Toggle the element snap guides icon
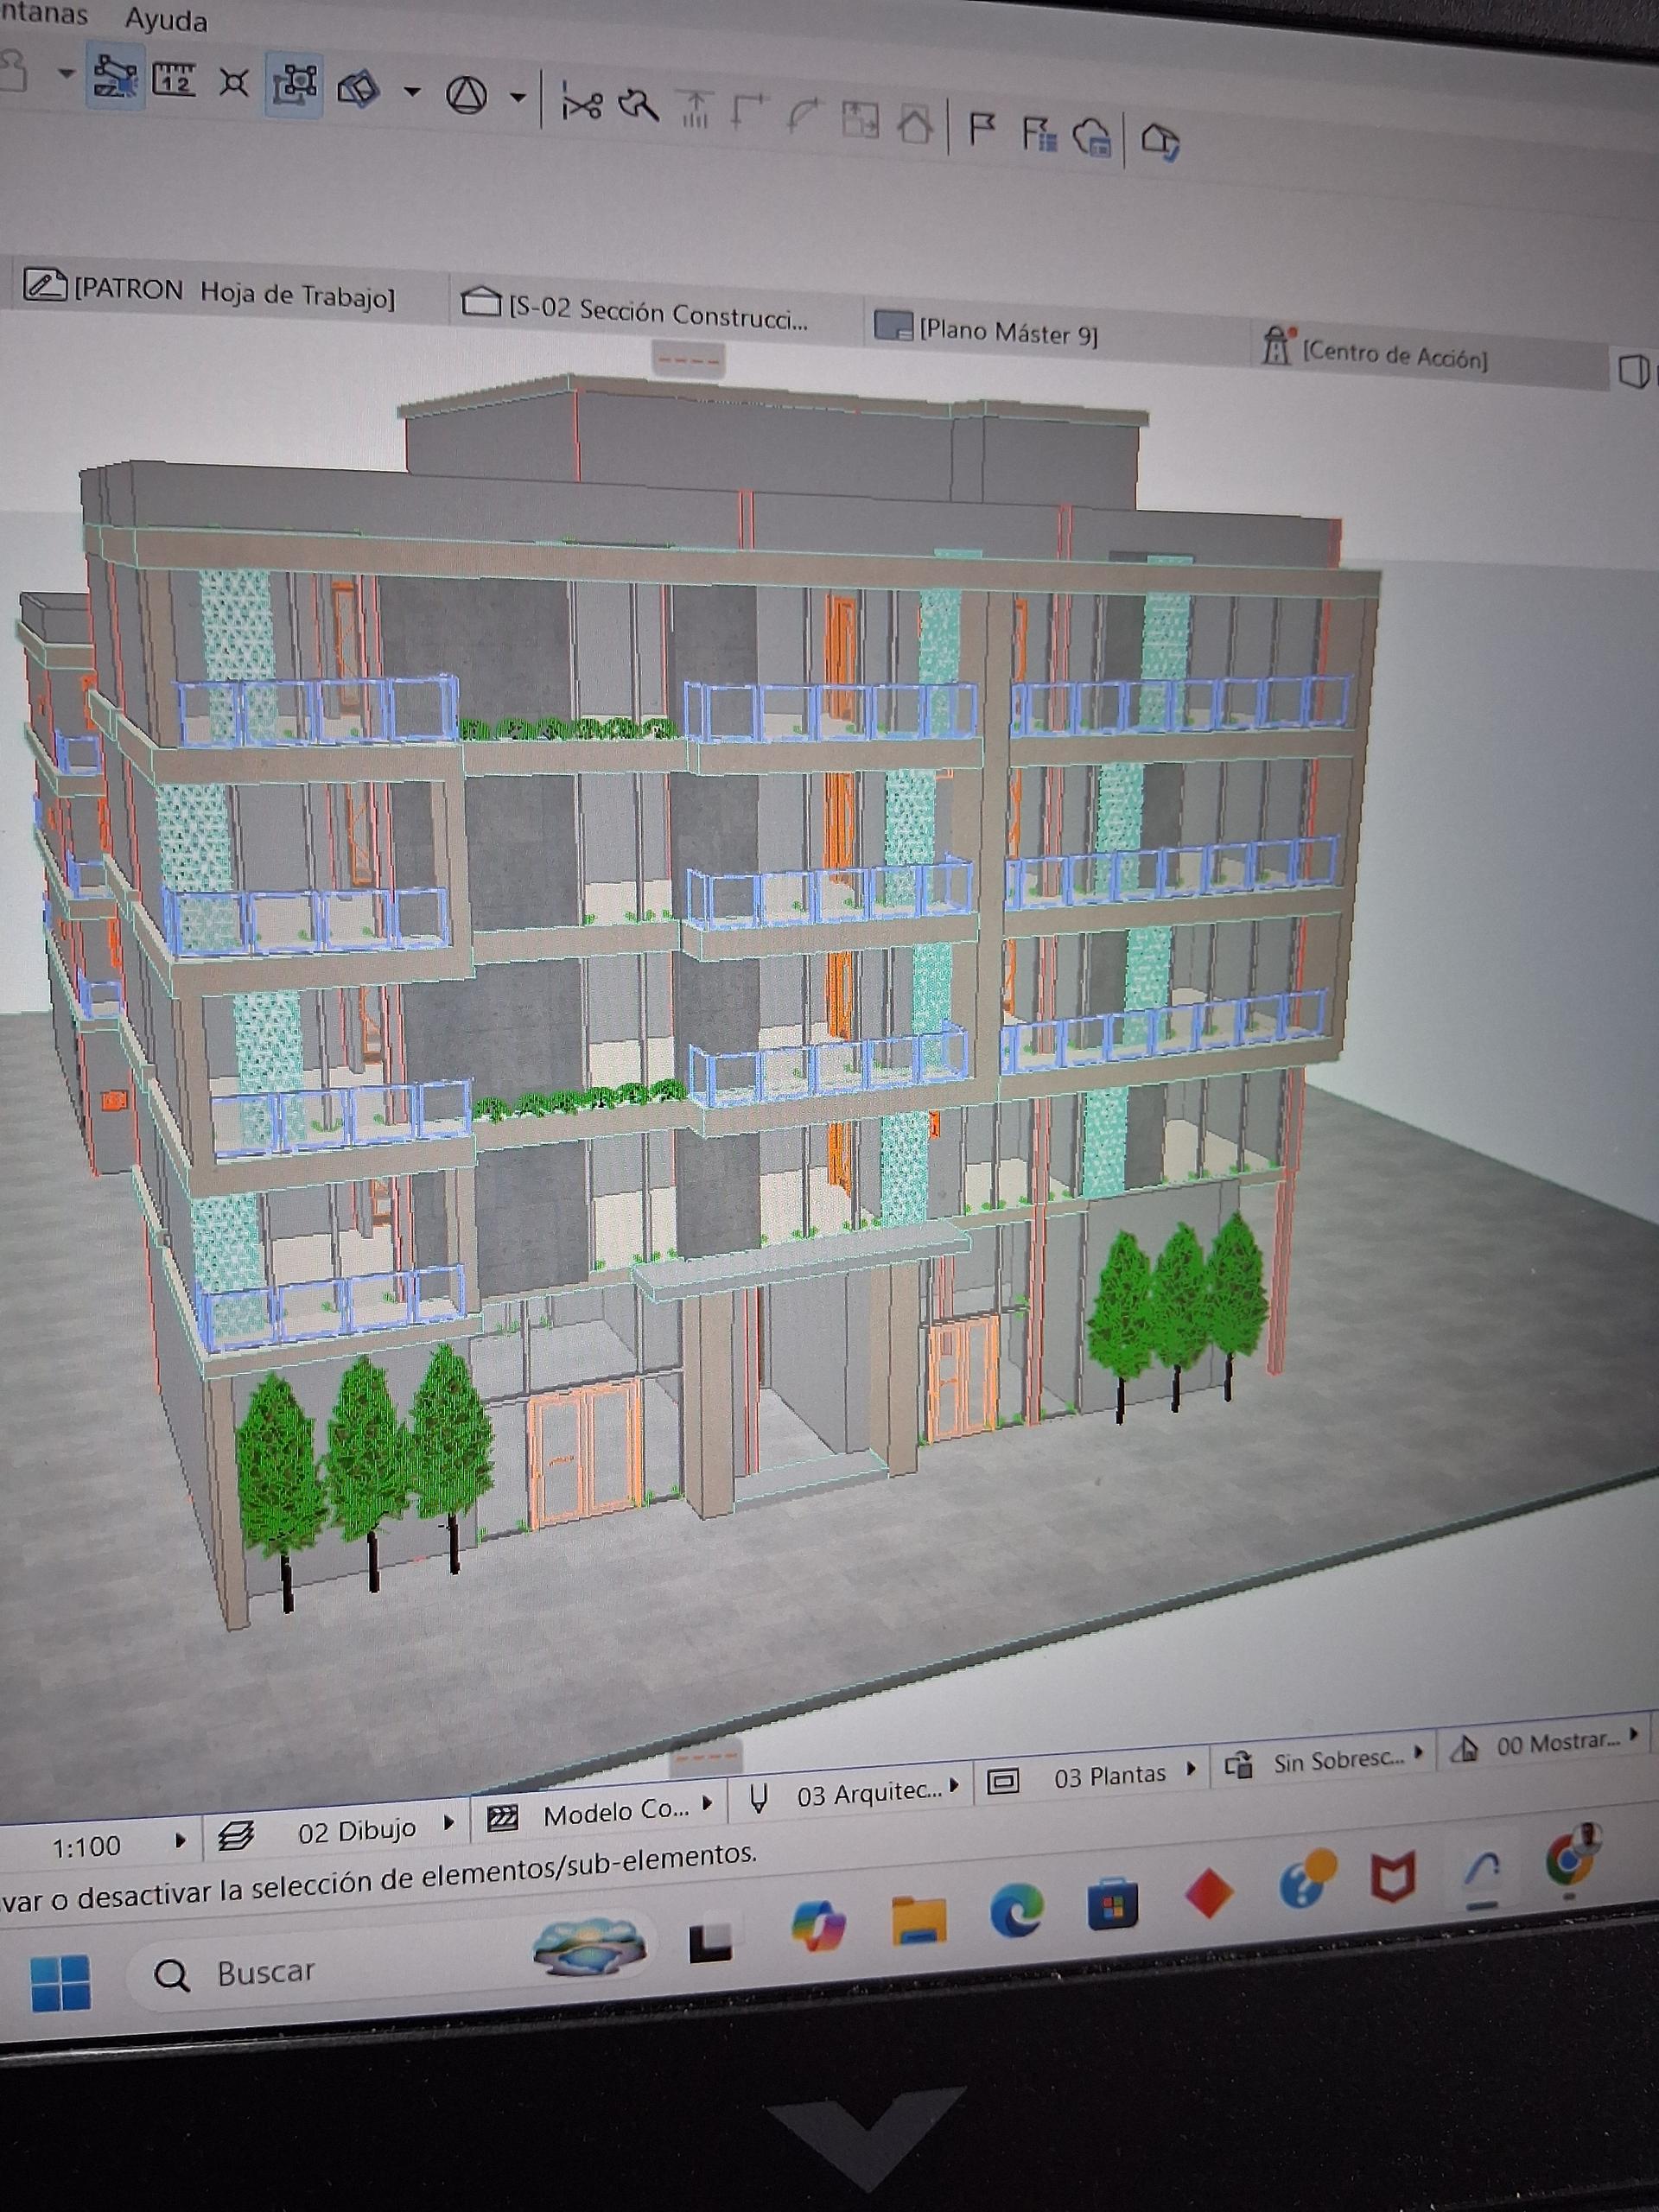This screenshot has width=1659, height=2212. (x=114, y=77)
